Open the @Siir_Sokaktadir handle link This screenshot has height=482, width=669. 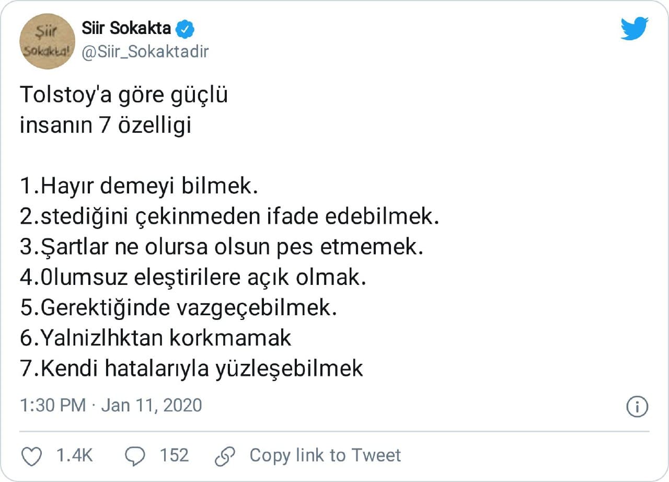(145, 51)
